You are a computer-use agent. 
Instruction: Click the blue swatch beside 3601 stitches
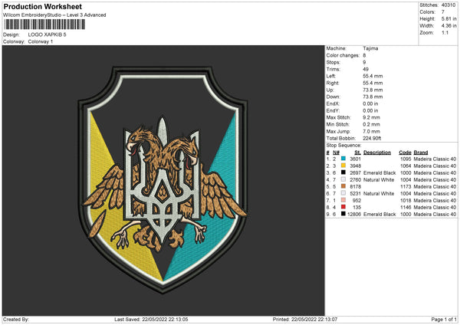pos(343,159)
